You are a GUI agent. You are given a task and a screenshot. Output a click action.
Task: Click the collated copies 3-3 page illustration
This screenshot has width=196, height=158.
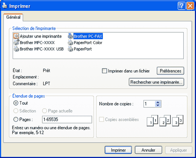click(178, 120)
